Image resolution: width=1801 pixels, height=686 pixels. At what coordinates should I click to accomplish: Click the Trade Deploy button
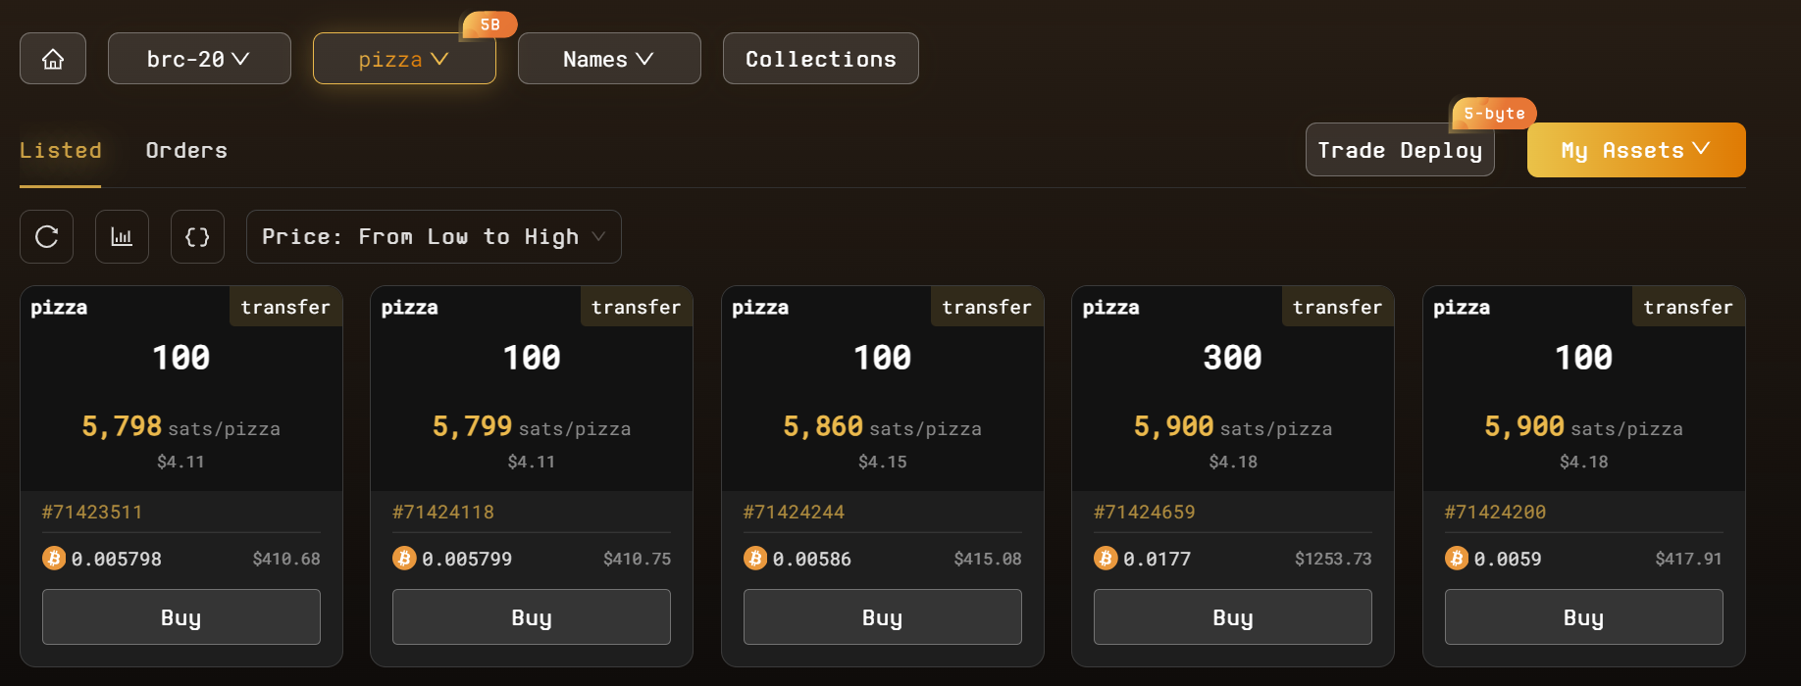click(x=1400, y=151)
